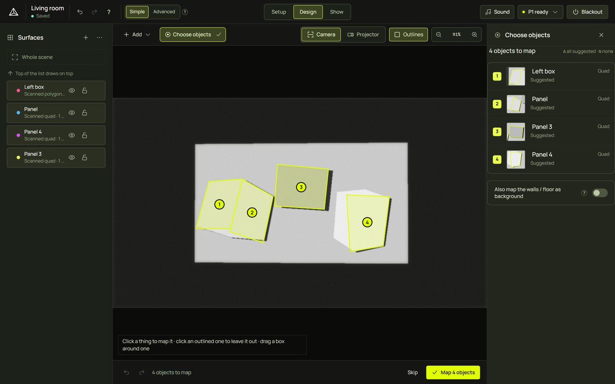The width and height of the screenshot is (615, 384).
Task: Redo in the bottom bar
Action: click(x=141, y=372)
